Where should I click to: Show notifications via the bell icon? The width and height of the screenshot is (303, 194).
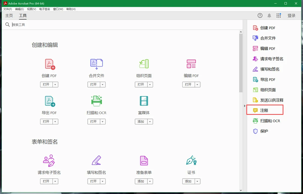coord(269,16)
